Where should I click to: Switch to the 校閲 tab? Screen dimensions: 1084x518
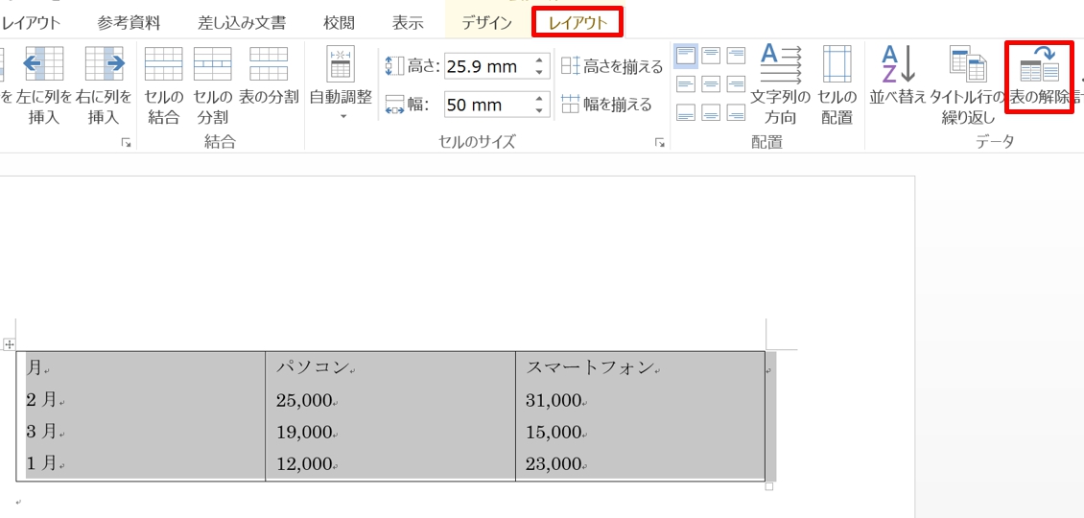339,23
